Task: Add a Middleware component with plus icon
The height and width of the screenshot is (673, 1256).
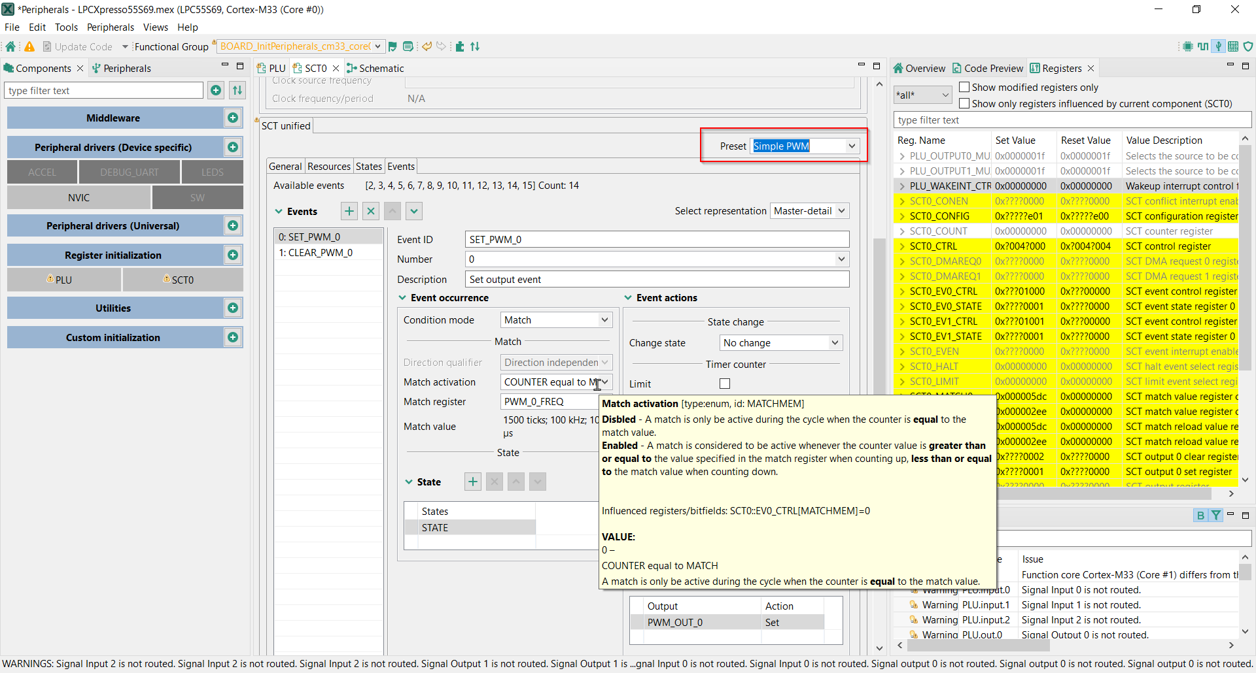Action: [x=233, y=118]
